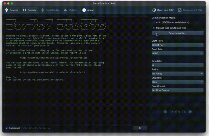Click the GitHub issues URL text
This screenshot has height=136, width=209.
click(54, 58)
